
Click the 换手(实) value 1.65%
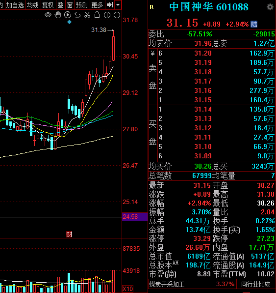pyautogui.click(x=265, y=230)
